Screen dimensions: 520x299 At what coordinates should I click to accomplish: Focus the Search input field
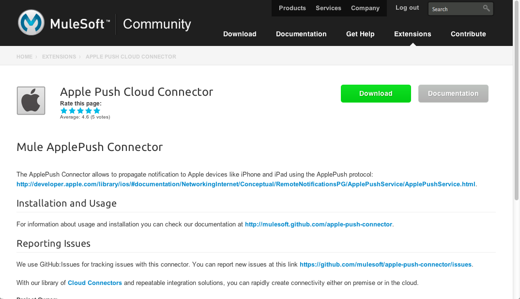[454, 9]
